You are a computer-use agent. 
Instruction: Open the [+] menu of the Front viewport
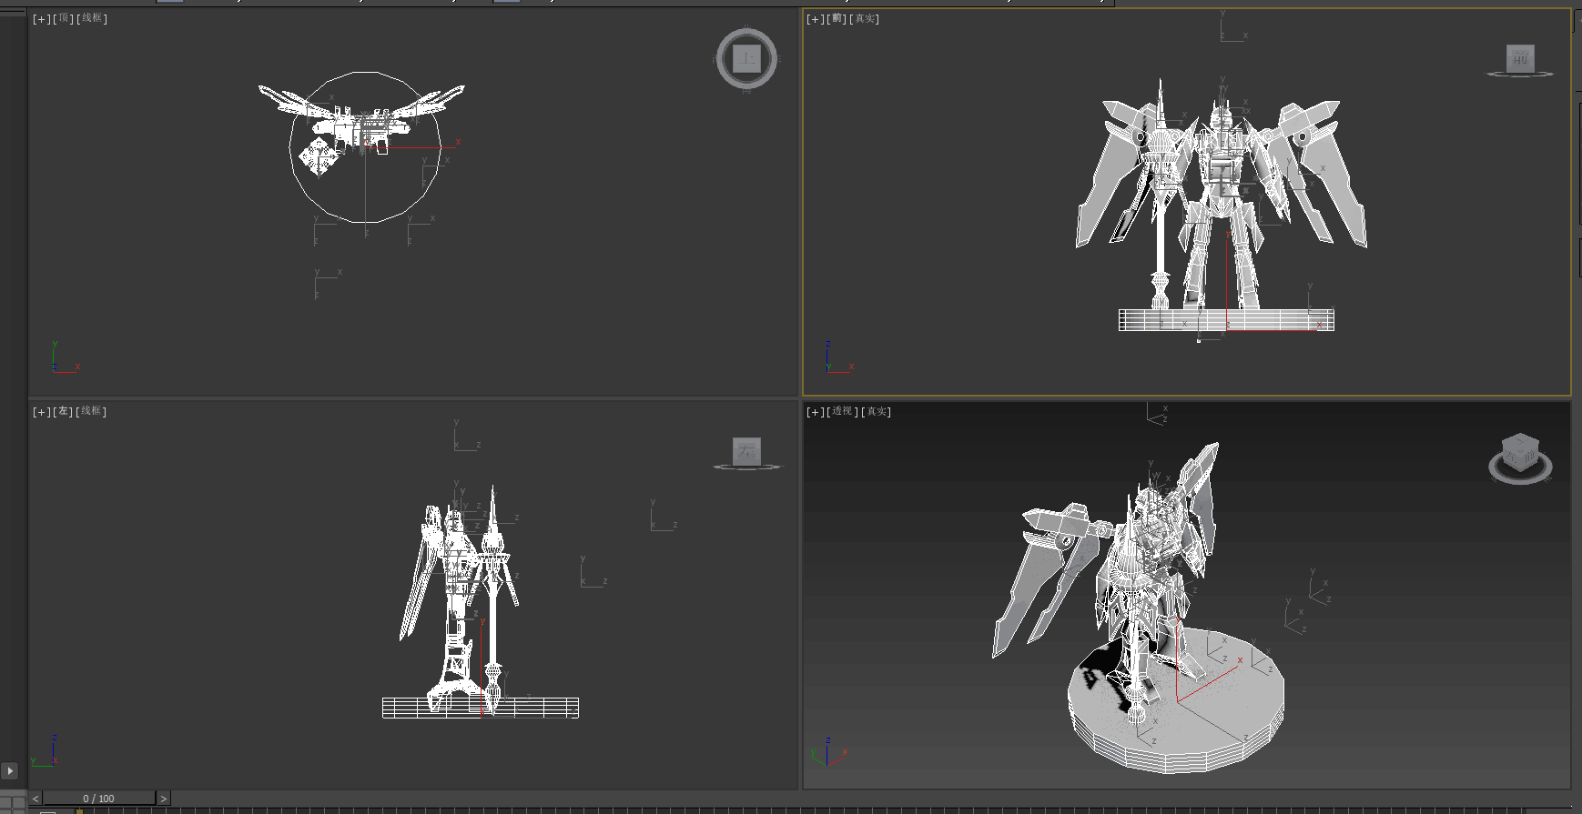(815, 19)
